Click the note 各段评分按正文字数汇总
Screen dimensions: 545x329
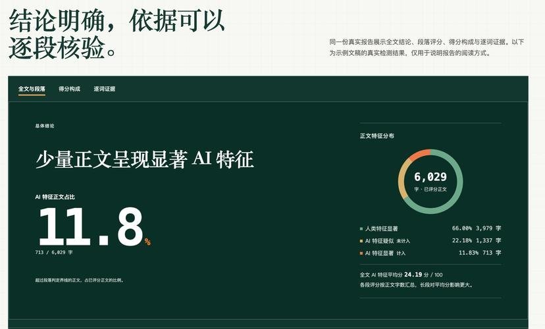coord(417,285)
